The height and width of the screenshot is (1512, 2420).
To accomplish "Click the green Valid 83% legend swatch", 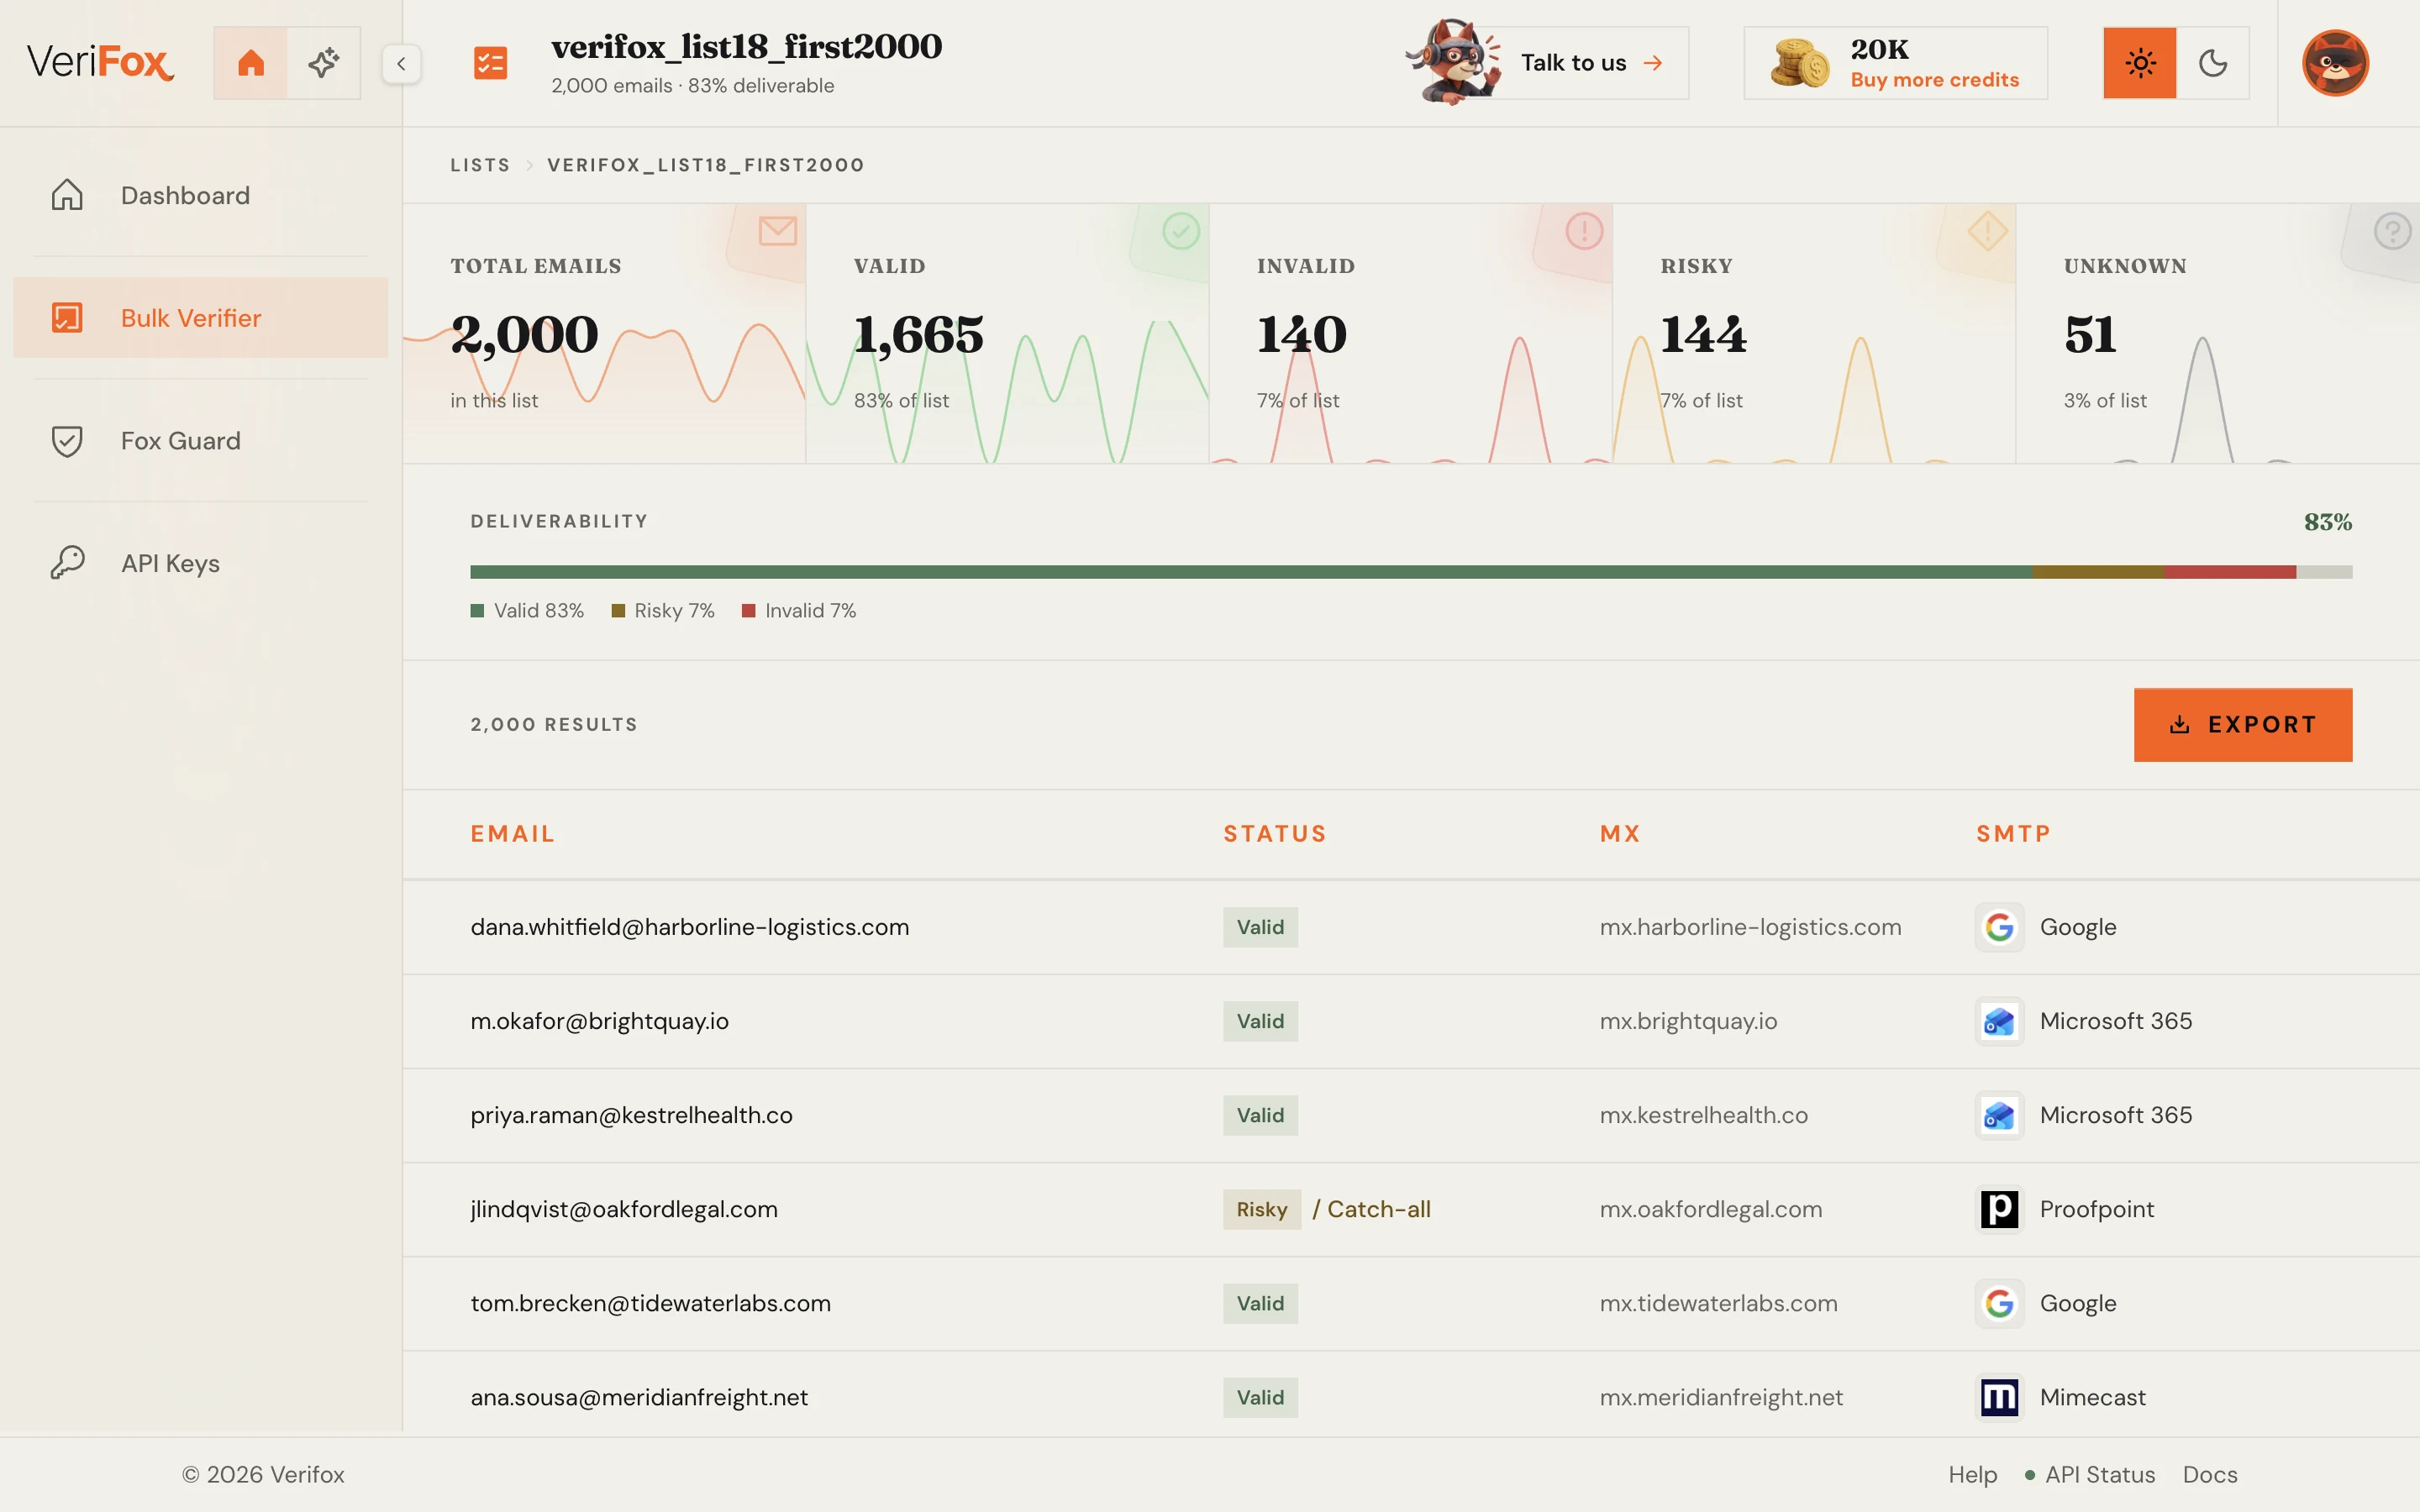I will point(477,611).
